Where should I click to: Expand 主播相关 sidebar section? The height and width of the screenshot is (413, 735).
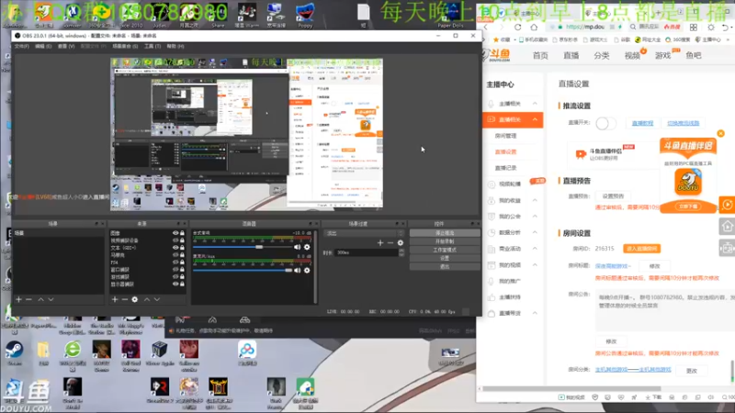535,104
